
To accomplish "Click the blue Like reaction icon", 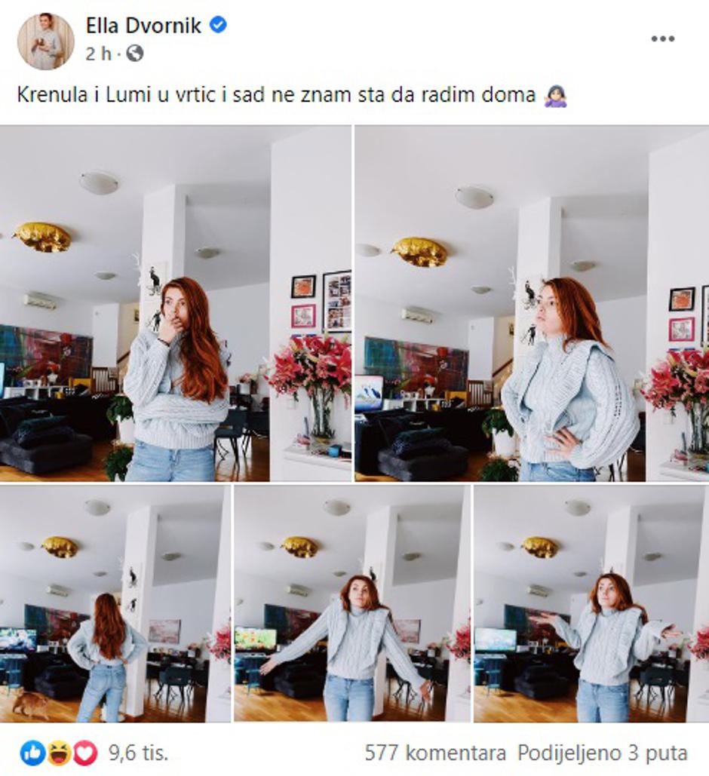I will click(x=32, y=753).
